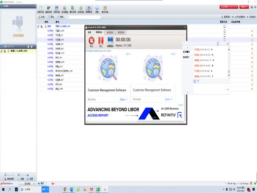Open Google Chrome from the taskbar

pyautogui.click(x=65, y=189)
